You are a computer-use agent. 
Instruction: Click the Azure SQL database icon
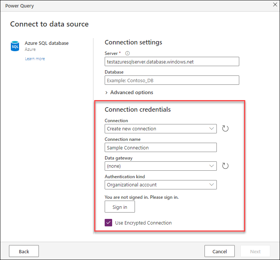tap(15, 46)
